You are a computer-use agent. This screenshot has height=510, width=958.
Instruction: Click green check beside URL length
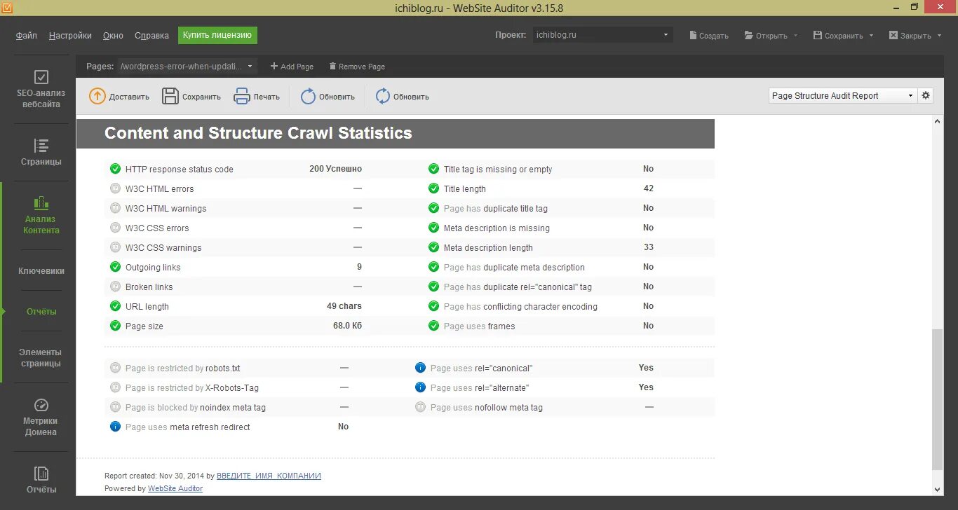116,306
